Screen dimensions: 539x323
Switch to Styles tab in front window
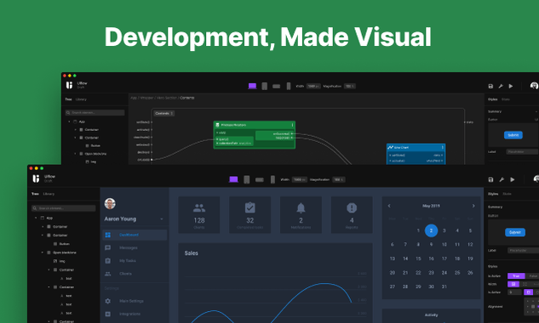[x=493, y=194]
